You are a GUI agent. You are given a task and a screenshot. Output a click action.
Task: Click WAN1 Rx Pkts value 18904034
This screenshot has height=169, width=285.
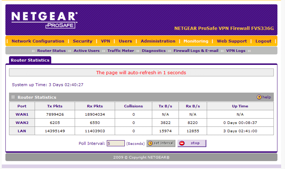tap(95, 114)
